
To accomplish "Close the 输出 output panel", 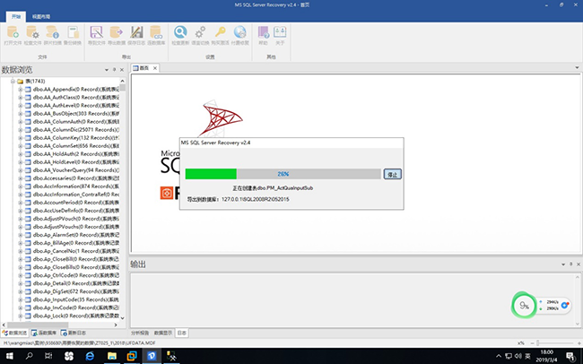I will (579, 264).
